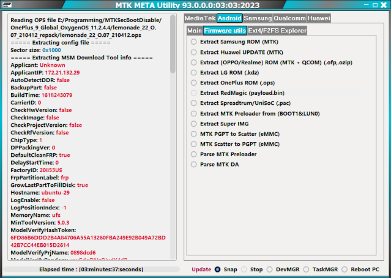Image resolution: width=391 pixels, height=278 pixels.
Task: Select Extract RedMagic (payload.bin) option
Action: pos(237,93)
